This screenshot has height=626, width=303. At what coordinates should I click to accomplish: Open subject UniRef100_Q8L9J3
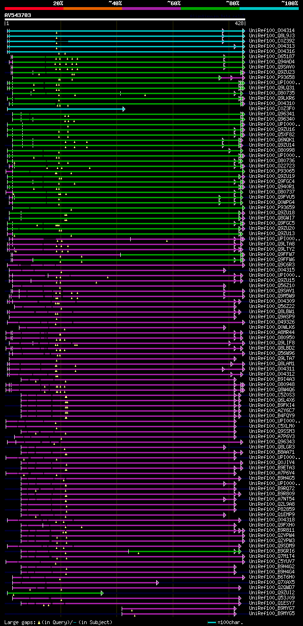pyautogui.click(x=272, y=36)
